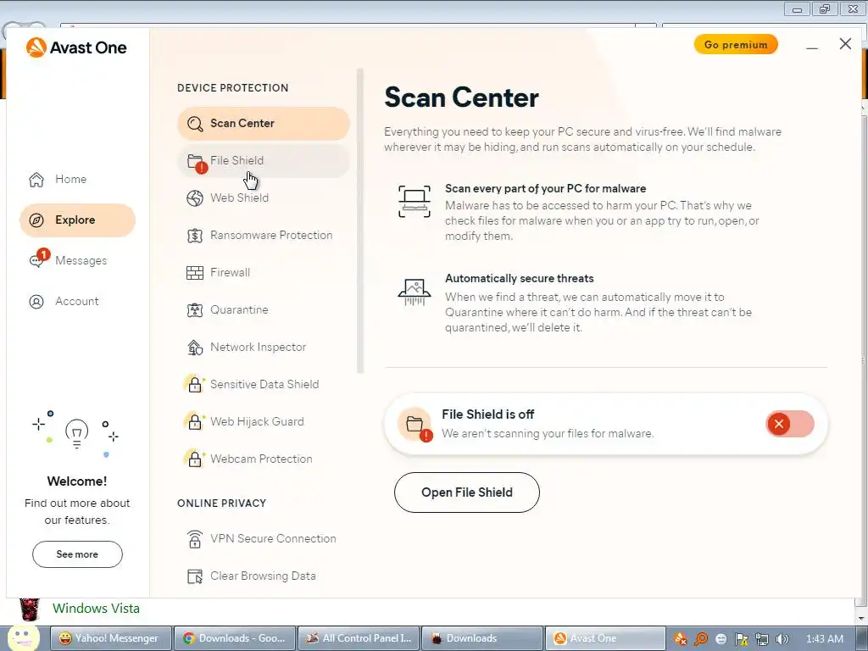Viewport: 868px width, 651px height.
Task: Click the Messages speech bubble icon
Action: [x=36, y=261]
